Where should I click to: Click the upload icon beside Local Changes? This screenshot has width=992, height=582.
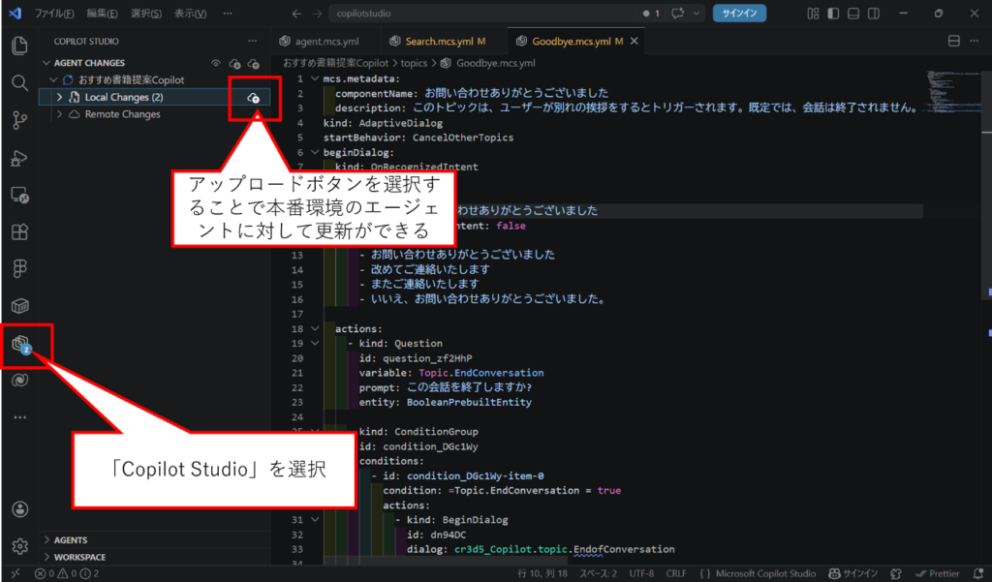coord(253,98)
